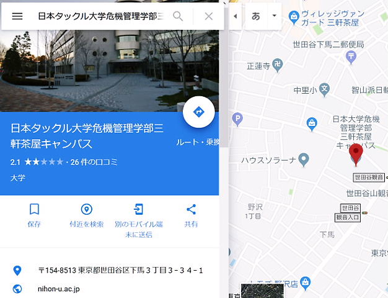Click the 世田谷観音入口 intersection label
The height and width of the screenshot is (298, 388).
tap(348, 213)
